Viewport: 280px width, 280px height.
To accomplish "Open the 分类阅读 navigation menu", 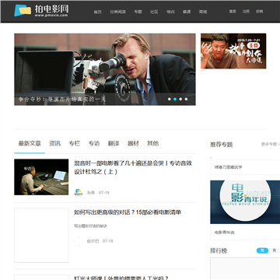I will tap(117, 12).
